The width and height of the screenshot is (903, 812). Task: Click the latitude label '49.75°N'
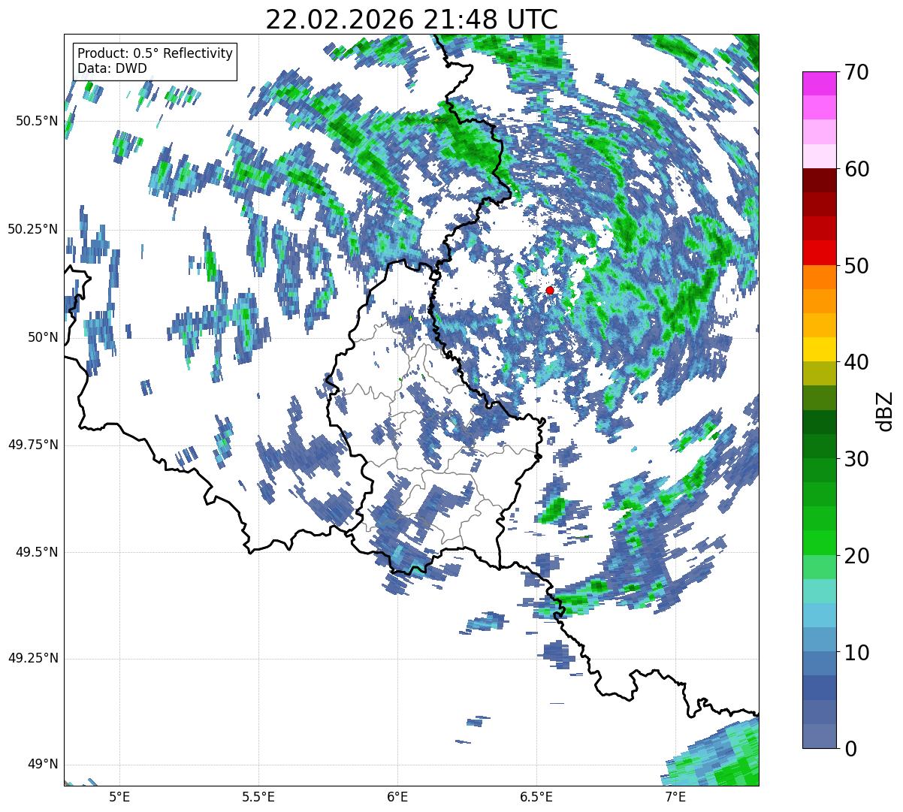[33, 445]
